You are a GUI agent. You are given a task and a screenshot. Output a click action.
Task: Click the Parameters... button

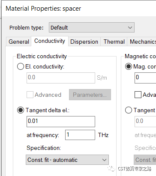(x=90, y=95)
